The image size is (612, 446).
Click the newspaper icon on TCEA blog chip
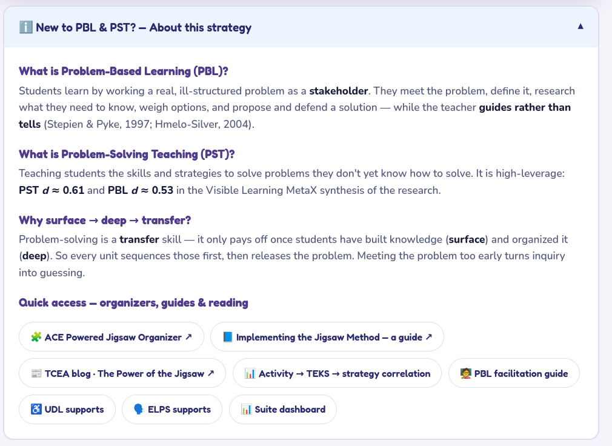tap(36, 373)
